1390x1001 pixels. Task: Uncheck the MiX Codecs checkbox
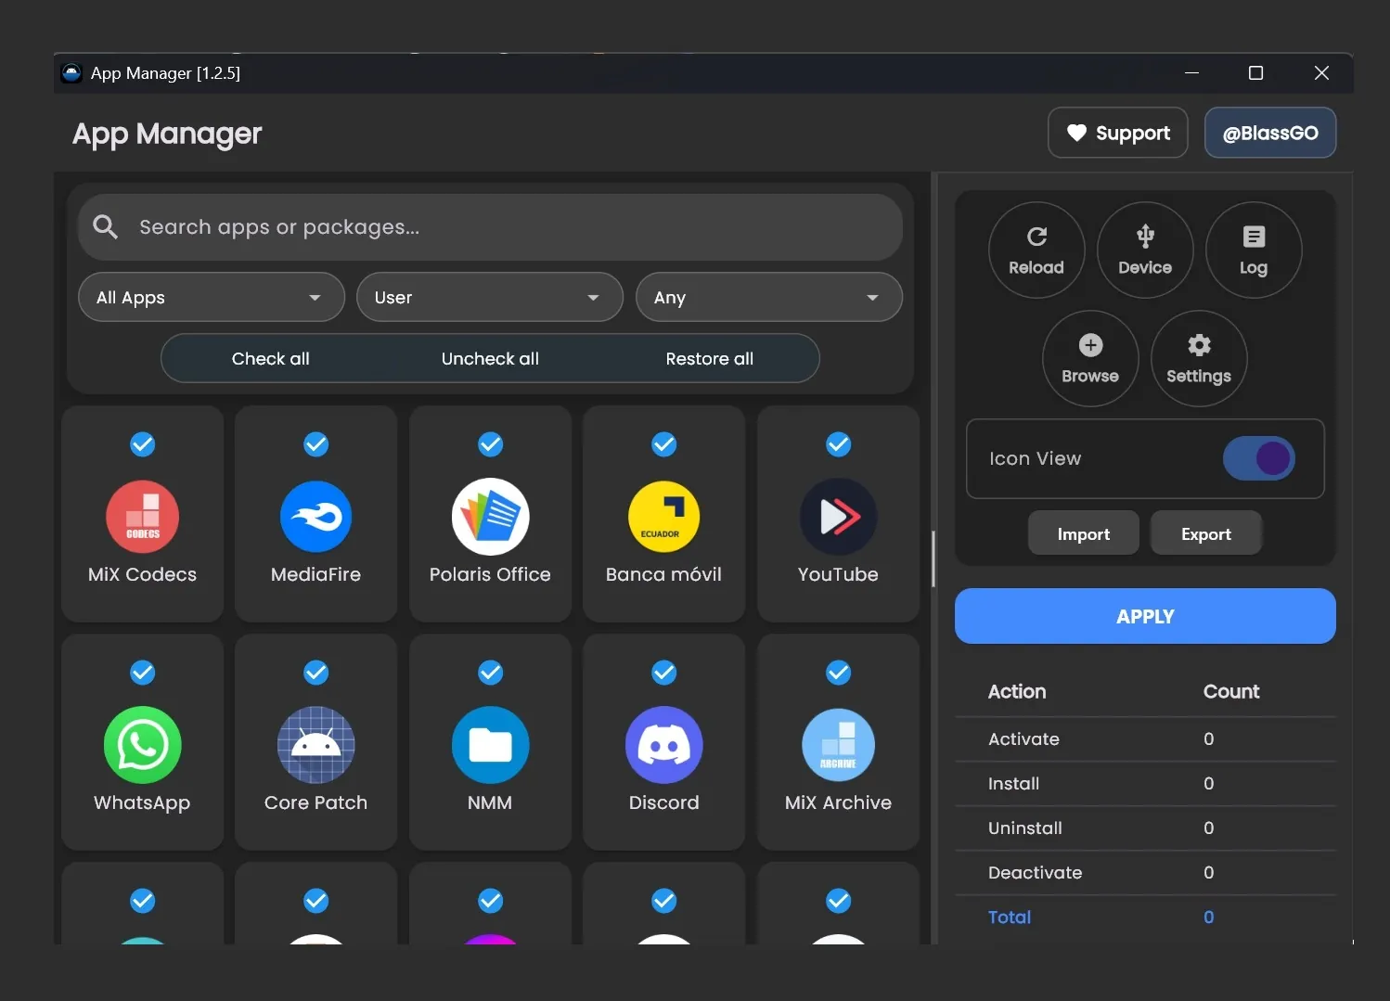point(142,444)
